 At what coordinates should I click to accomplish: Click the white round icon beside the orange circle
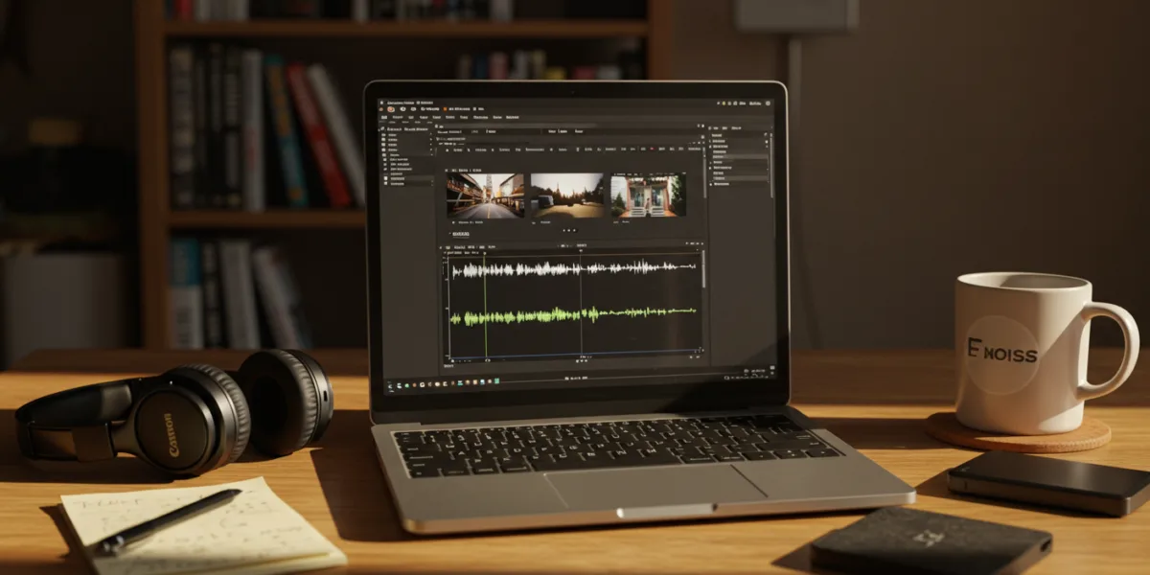(402, 109)
